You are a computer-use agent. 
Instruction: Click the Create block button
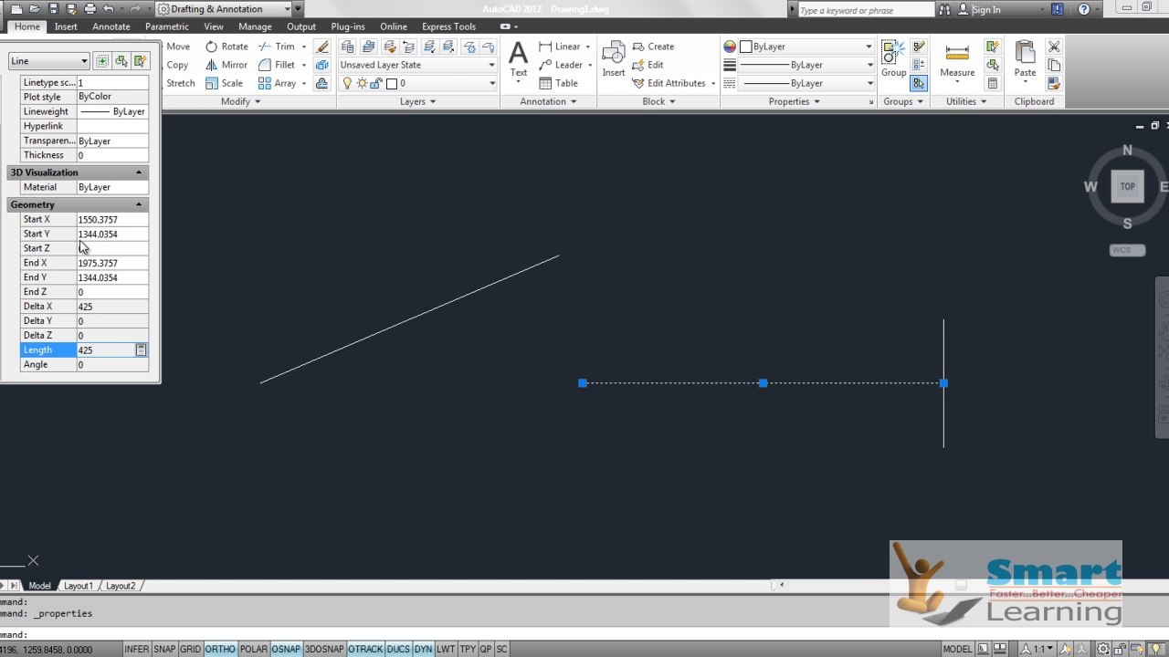coord(653,47)
